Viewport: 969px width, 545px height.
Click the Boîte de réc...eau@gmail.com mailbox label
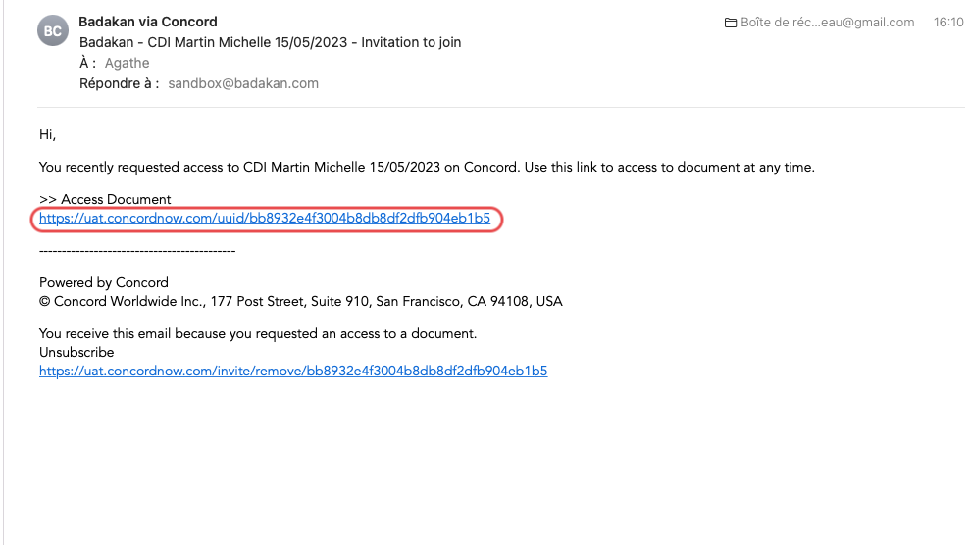[827, 23]
